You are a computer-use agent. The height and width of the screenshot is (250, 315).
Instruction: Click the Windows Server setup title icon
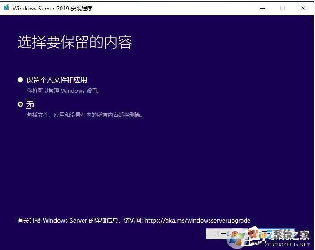(x=7, y=8)
